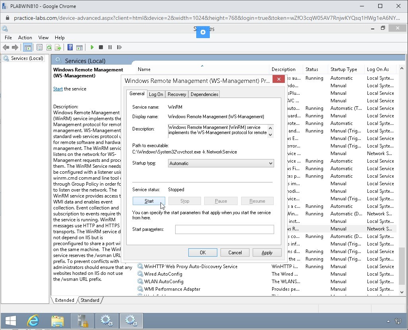Screen dimensions: 408x330
Task: Click the toolbar Restart Service icon
Action: (x=119, y=47)
